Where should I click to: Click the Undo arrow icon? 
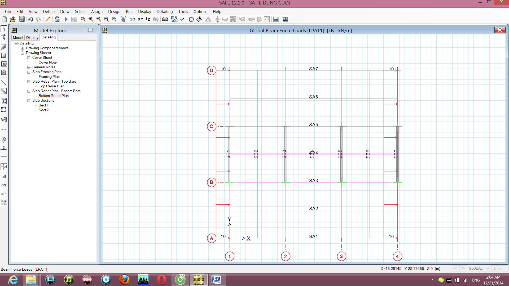tap(31, 19)
